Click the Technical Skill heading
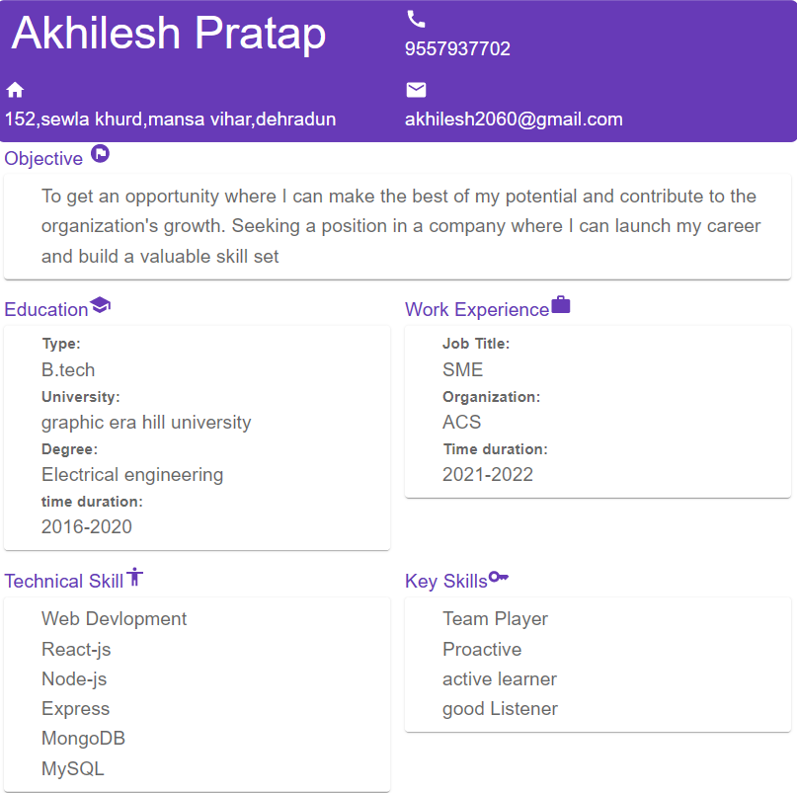Image resolution: width=797 pixels, height=793 pixels. click(64, 581)
